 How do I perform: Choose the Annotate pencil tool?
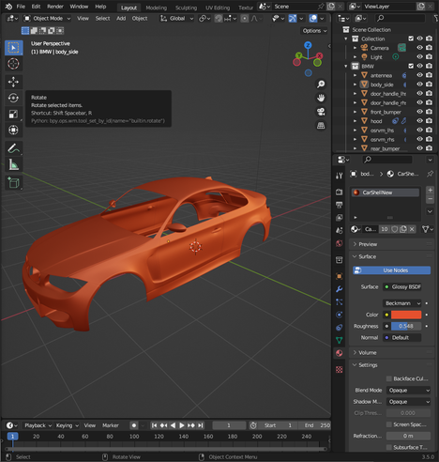pos(13,148)
